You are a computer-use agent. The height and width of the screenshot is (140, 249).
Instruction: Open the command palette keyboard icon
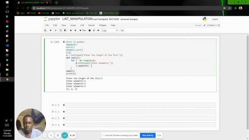tap(122, 30)
